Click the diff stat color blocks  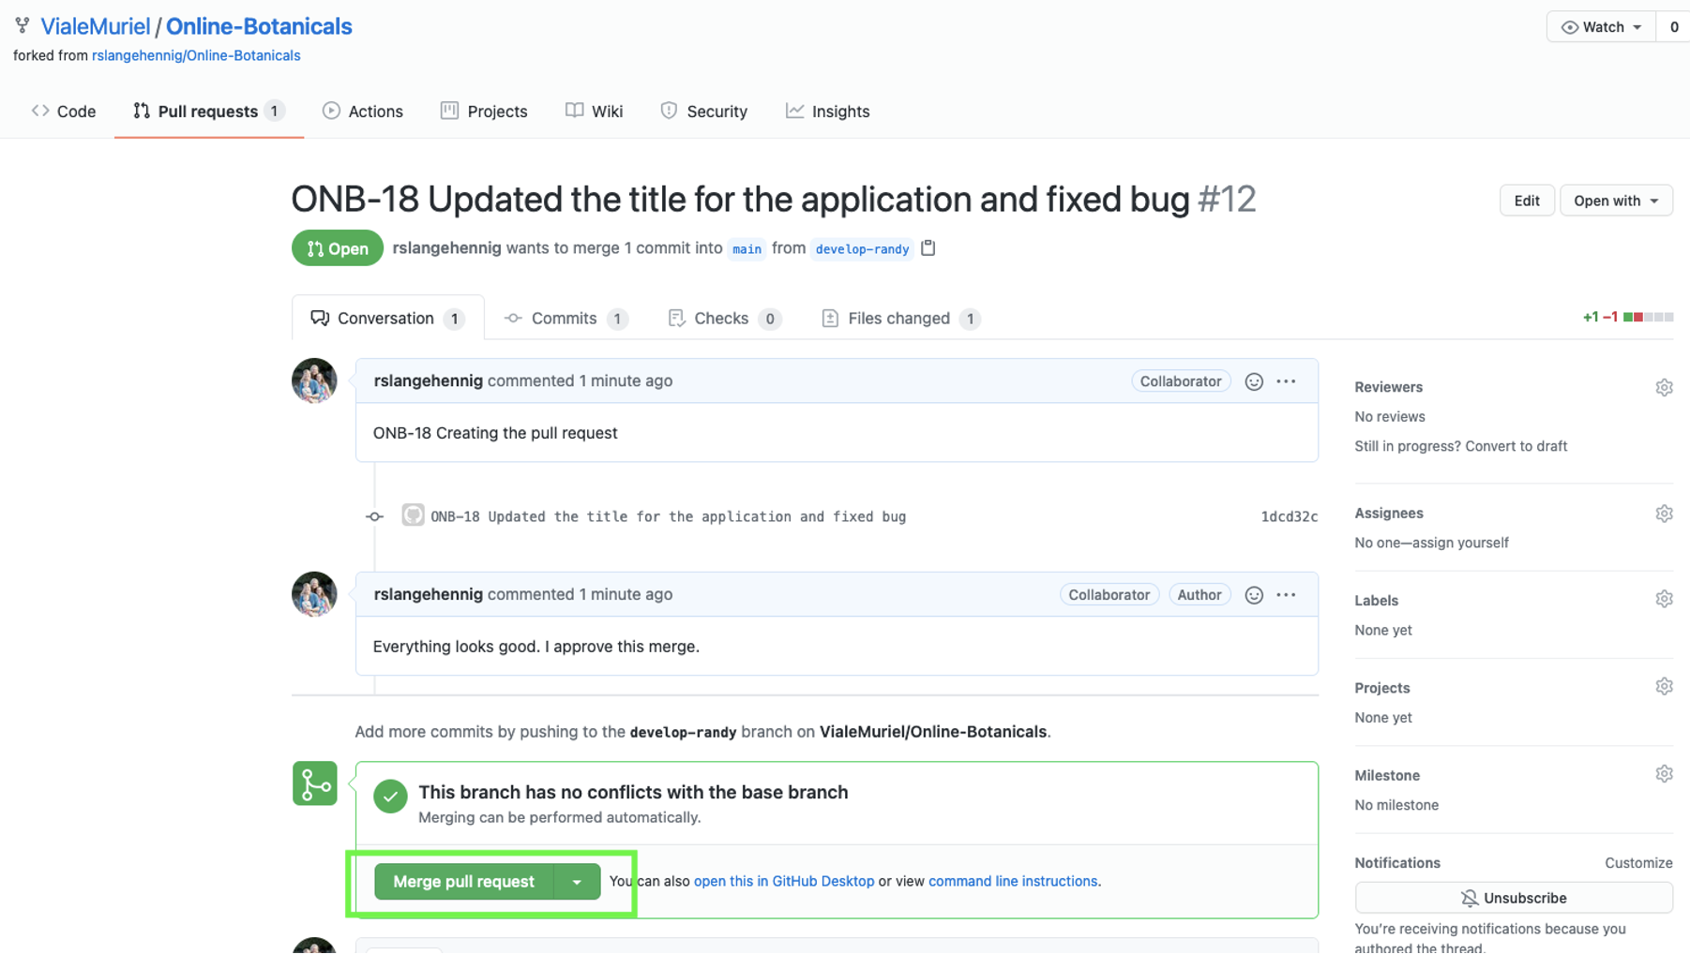[x=1648, y=318]
